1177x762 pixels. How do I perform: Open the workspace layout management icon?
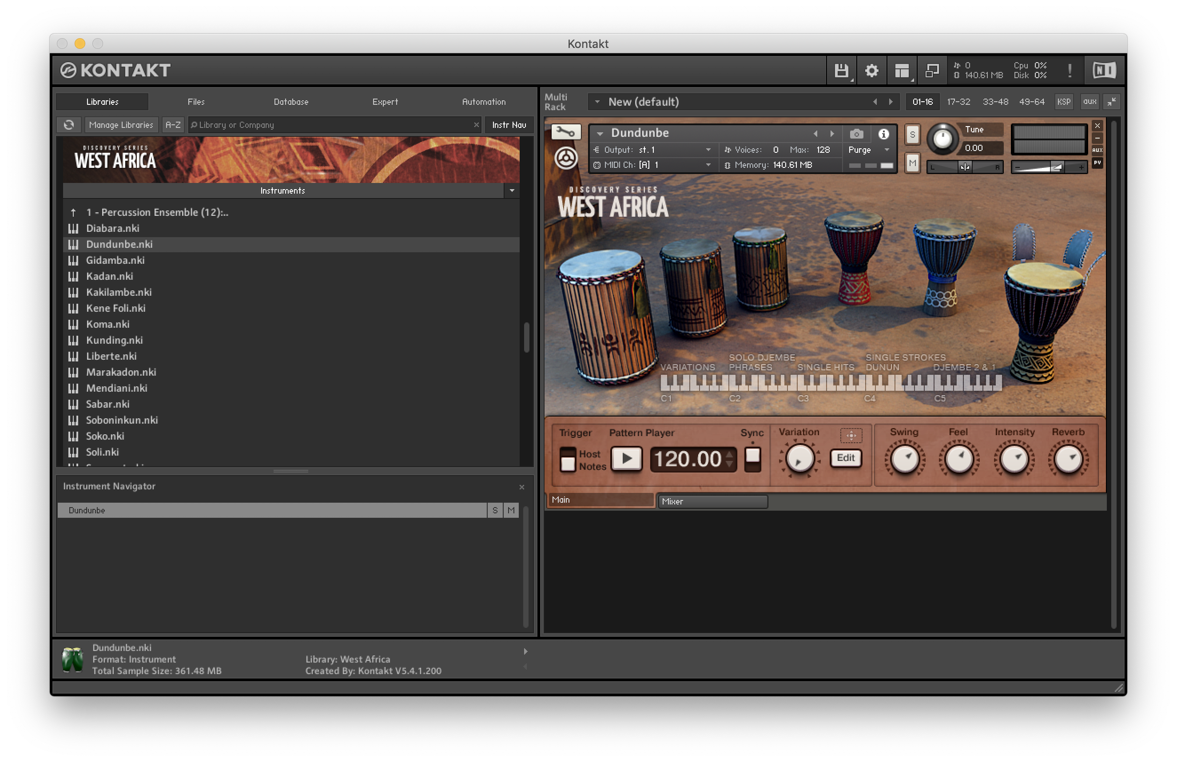tap(902, 71)
